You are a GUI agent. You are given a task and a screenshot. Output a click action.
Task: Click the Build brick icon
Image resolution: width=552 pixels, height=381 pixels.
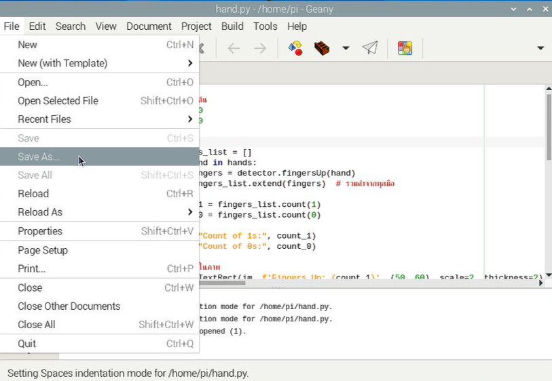(322, 48)
